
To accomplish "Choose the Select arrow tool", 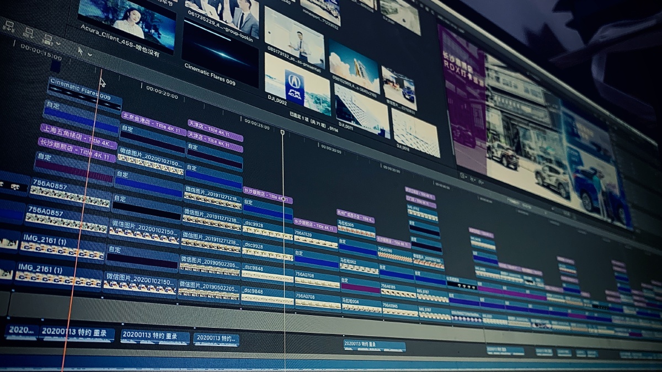I will (x=80, y=51).
